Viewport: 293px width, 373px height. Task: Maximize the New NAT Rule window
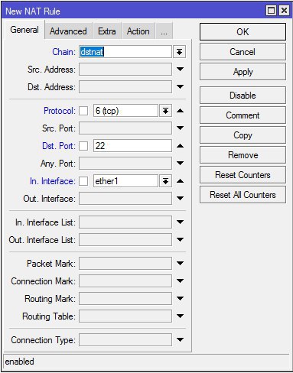tap(271, 11)
